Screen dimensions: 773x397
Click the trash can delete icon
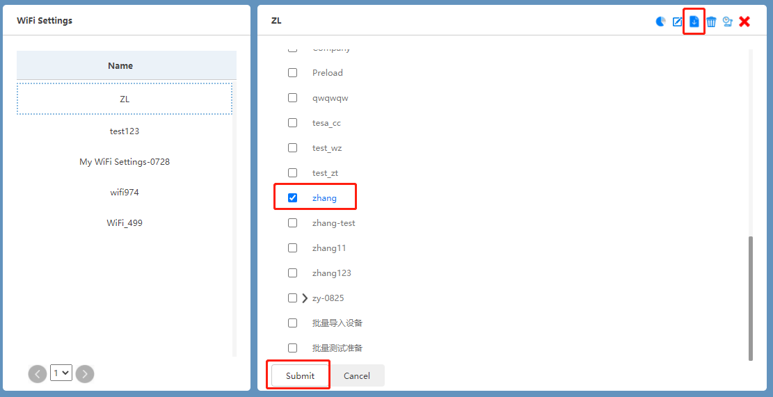[x=711, y=22]
